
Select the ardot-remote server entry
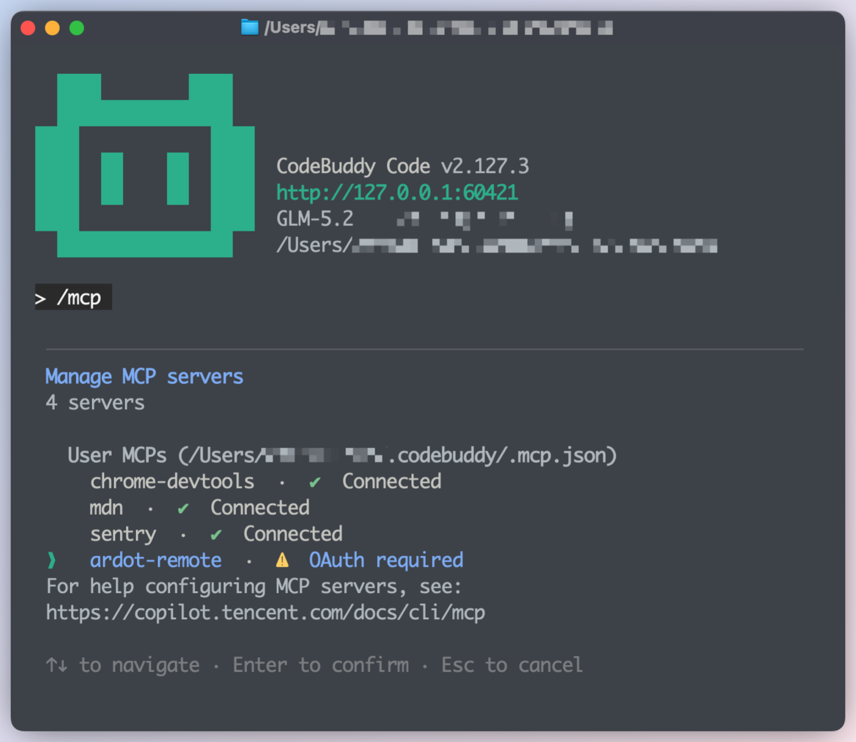point(276,560)
